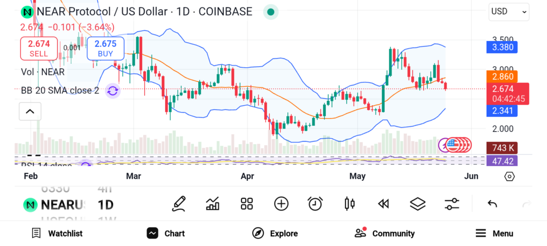This screenshot has height=246, width=547.
Task: Open chart scale settings hexagon icon
Action: point(509,176)
